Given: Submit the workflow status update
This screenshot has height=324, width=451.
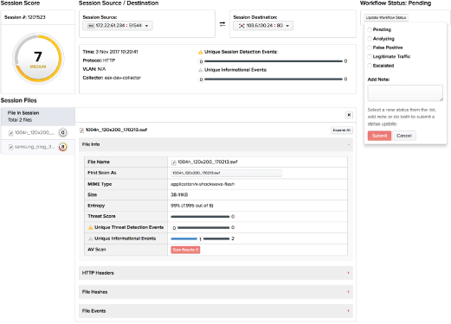Looking at the screenshot, I should click(x=379, y=136).
